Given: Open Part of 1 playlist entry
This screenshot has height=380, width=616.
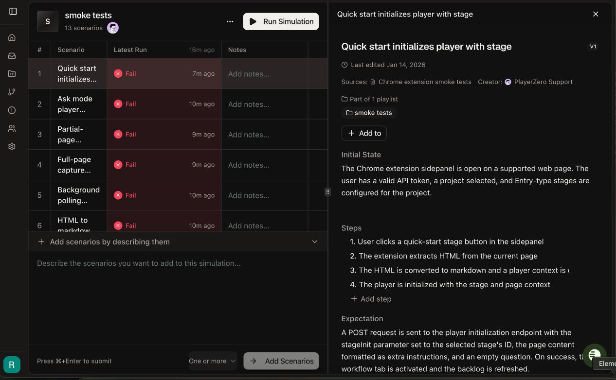Looking at the screenshot, I should (x=374, y=99).
